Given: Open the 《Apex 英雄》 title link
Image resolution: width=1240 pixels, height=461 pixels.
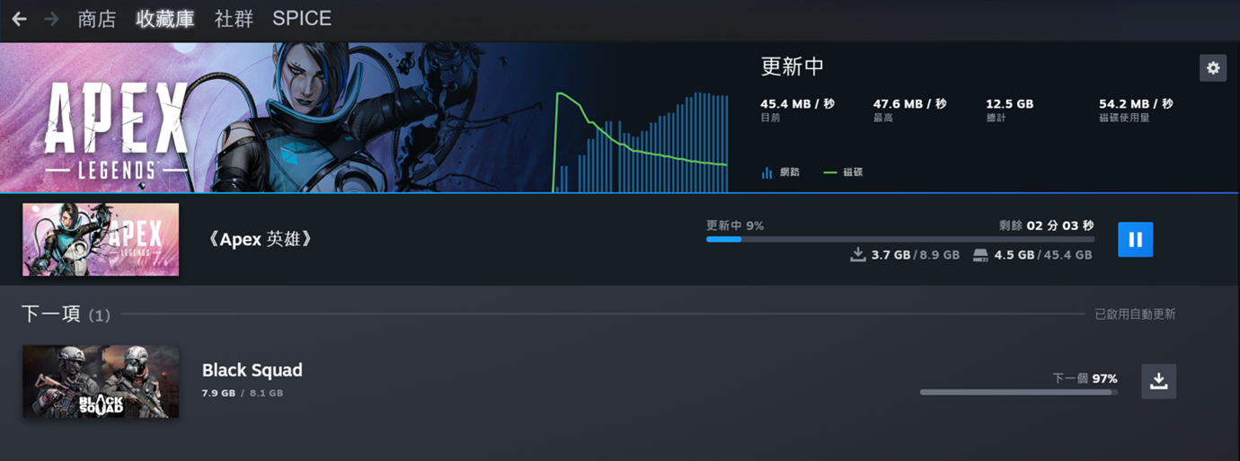Looking at the screenshot, I should coord(260,239).
